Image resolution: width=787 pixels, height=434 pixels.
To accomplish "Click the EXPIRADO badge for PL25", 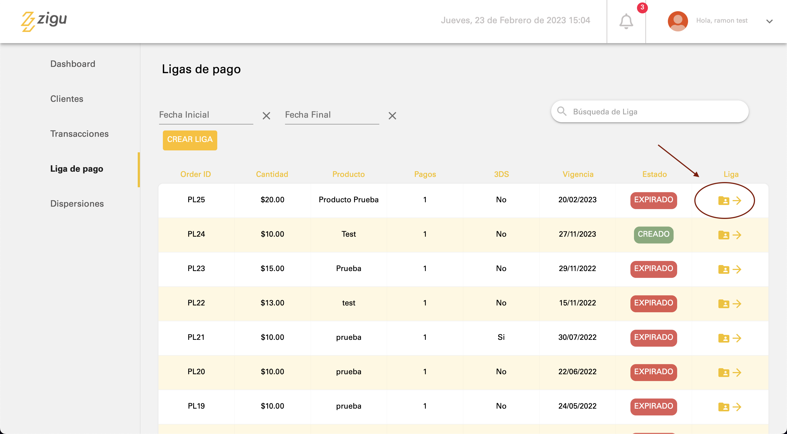I will point(653,200).
